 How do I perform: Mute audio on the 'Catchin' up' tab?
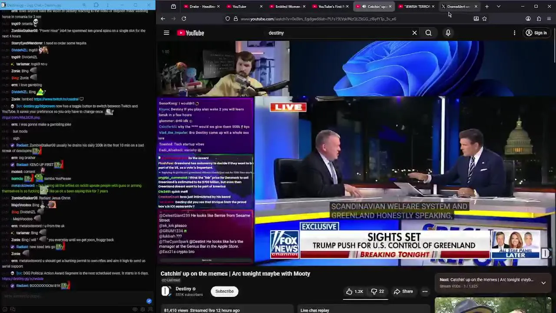[x=364, y=7]
